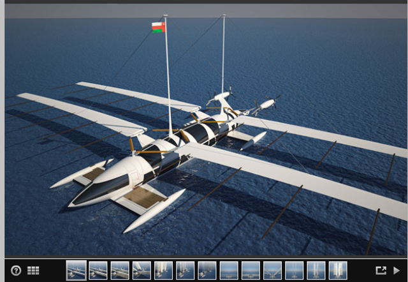This screenshot has height=282, width=408.
Task: Display the seventh thumbnail image
Action: (x=207, y=271)
